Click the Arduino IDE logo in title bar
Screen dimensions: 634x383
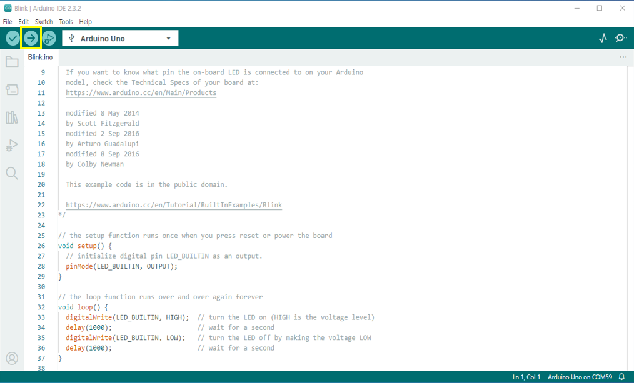[x=8, y=8]
